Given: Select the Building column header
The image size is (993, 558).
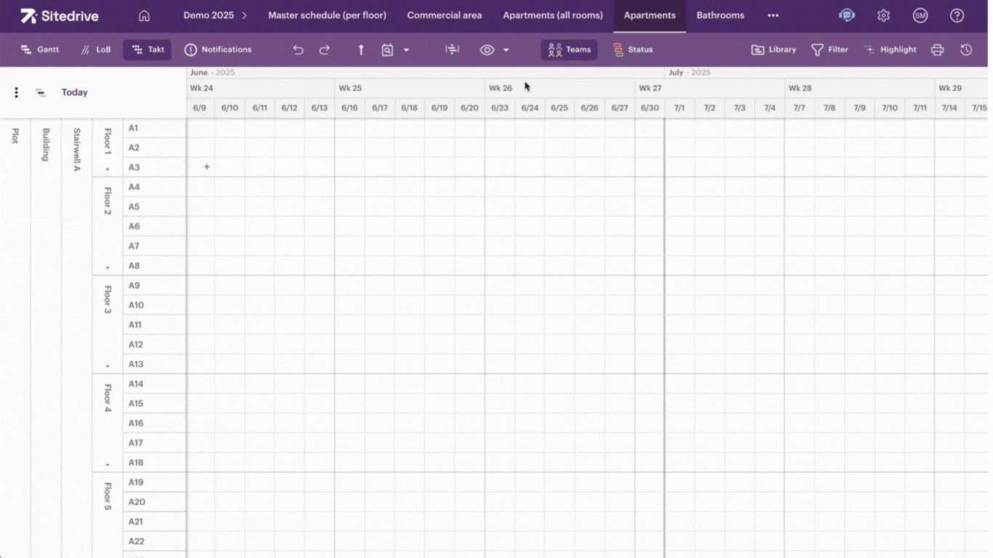Looking at the screenshot, I should (x=46, y=145).
